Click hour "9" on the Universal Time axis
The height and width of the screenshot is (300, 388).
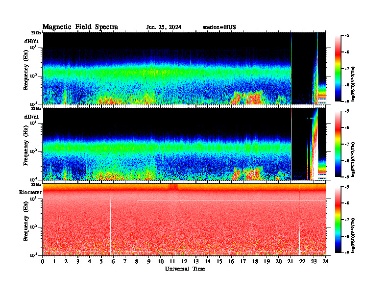(149, 261)
